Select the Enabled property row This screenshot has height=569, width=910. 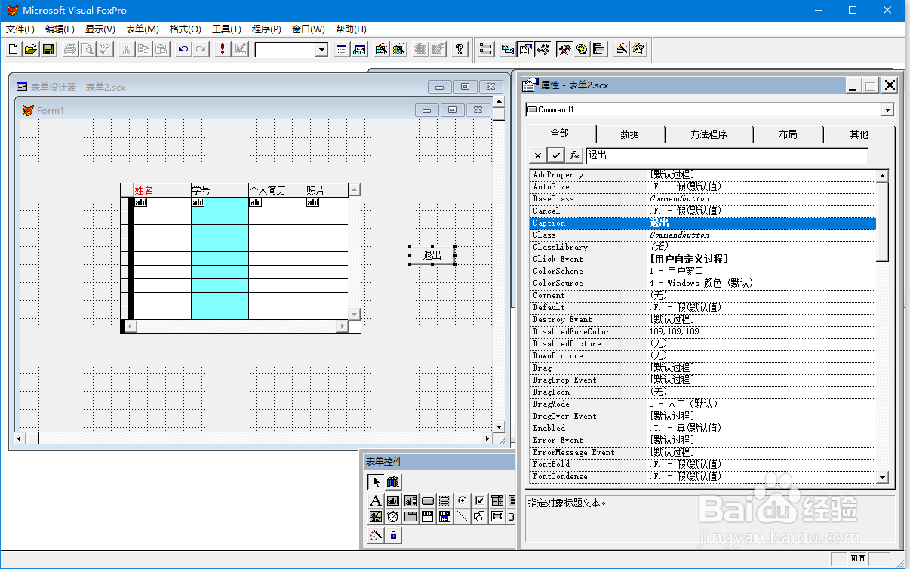pos(703,428)
